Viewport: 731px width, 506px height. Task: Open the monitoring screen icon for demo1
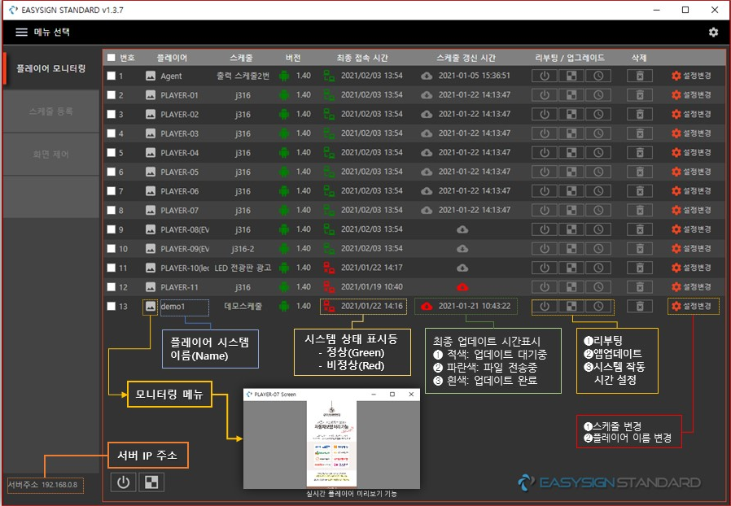(x=150, y=306)
